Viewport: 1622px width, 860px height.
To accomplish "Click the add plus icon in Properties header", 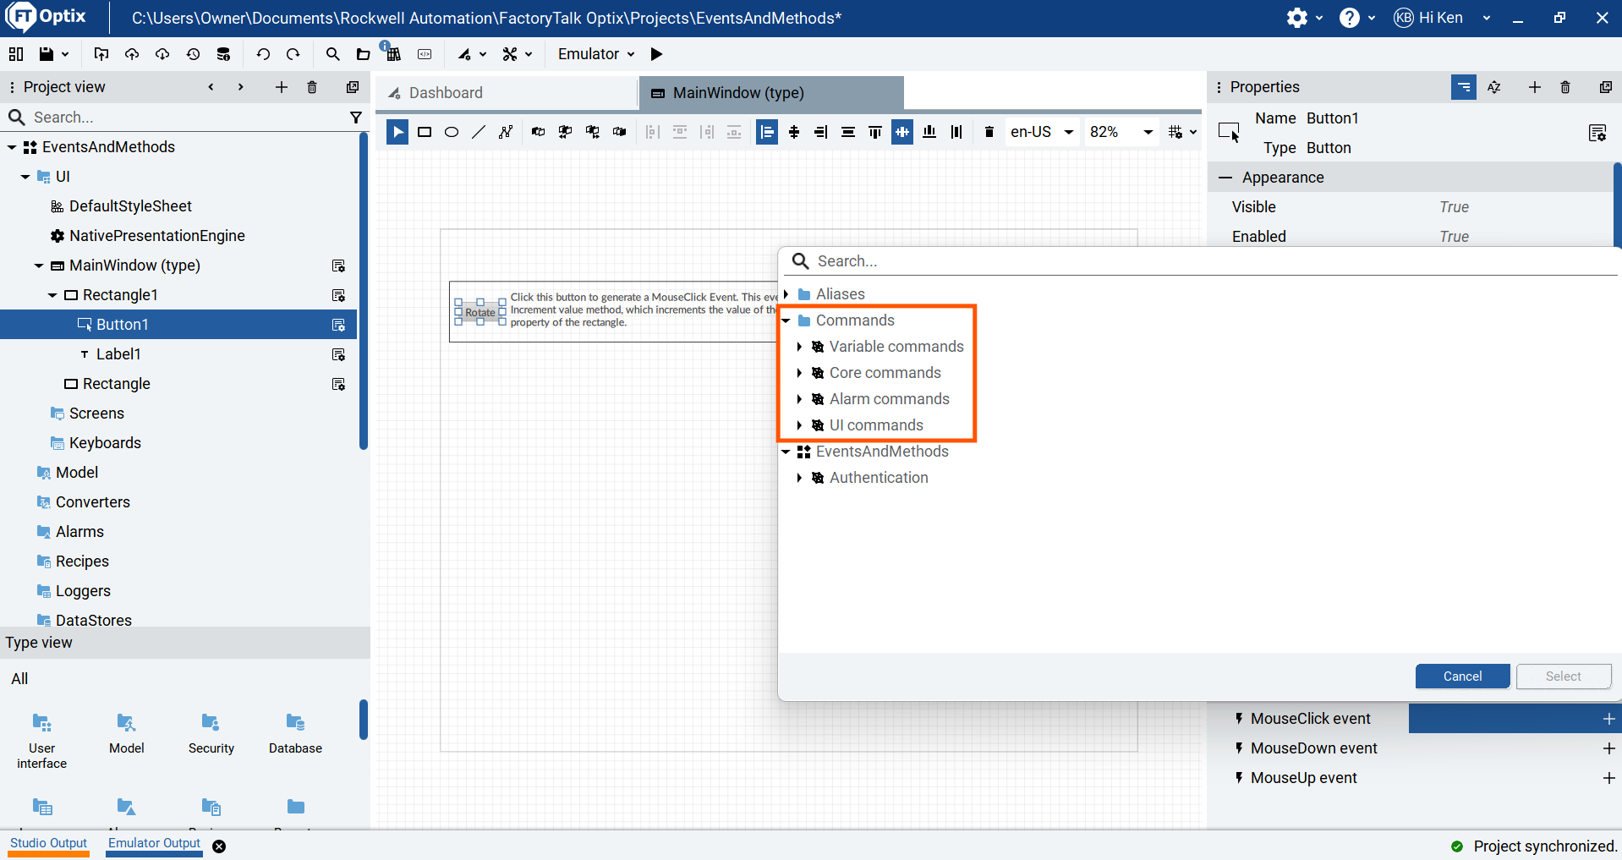I will coord(1534,87).
